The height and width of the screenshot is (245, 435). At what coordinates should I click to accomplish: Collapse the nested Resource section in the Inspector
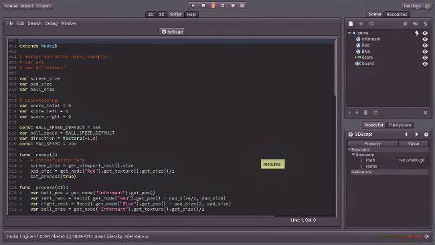point(353,155)
